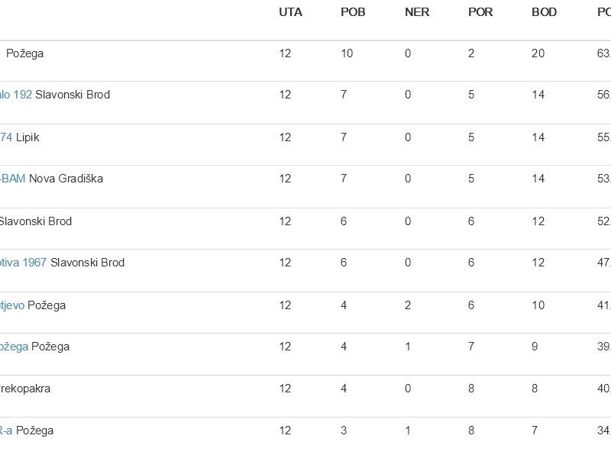Open the blue "ožega" link in the 9-point row
This screenshot has height=458, width=611.
point(15,347)
